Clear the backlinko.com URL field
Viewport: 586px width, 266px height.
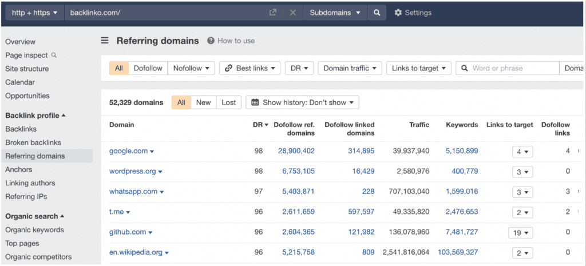[x=292, y=13]
